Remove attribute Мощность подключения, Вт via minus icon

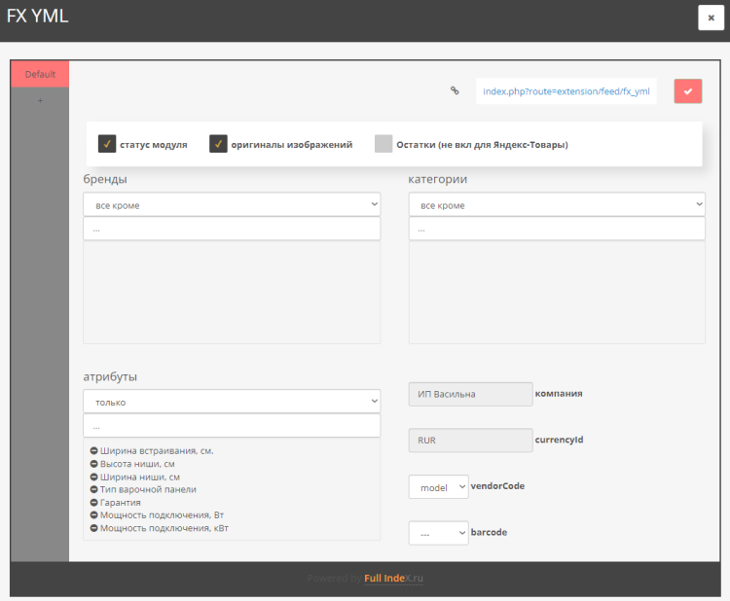[93, 514]
